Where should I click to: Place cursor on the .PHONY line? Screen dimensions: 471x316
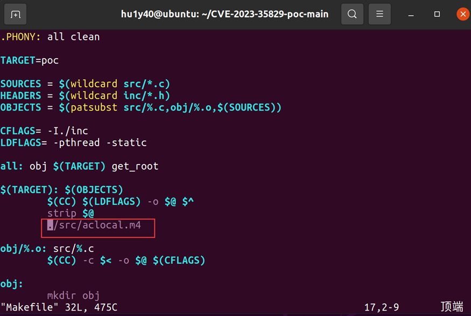click(x=50, y=37)
